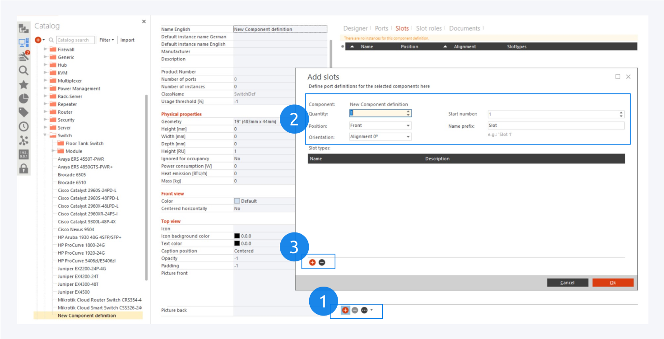Click the Ok button in Add slots
664x339 pixels.
tap(613, 283)
